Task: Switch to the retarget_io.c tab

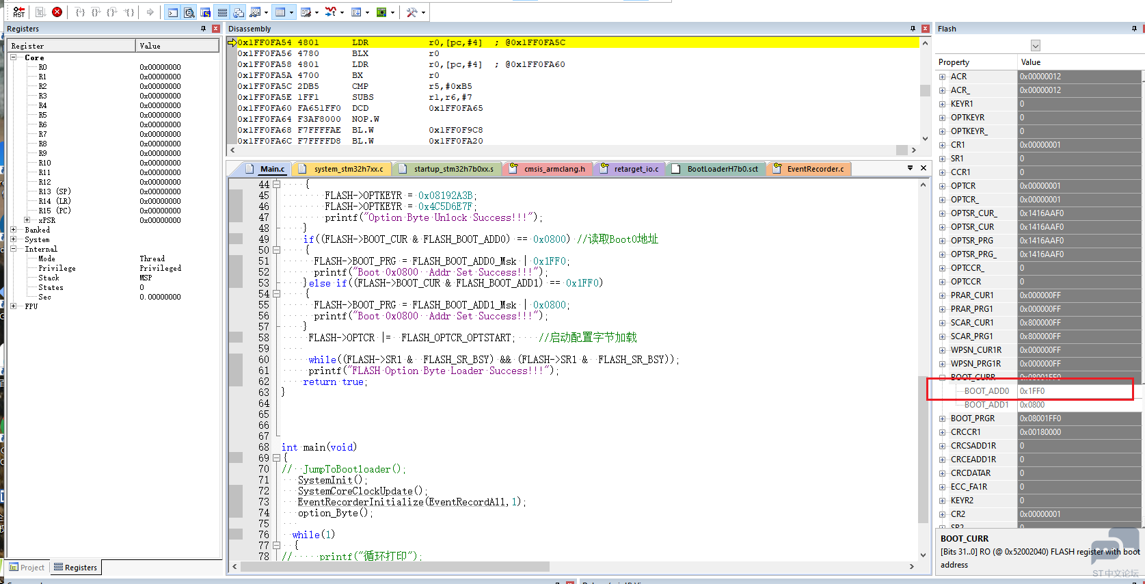Action: pyautogui.click(x=630, y=169)
